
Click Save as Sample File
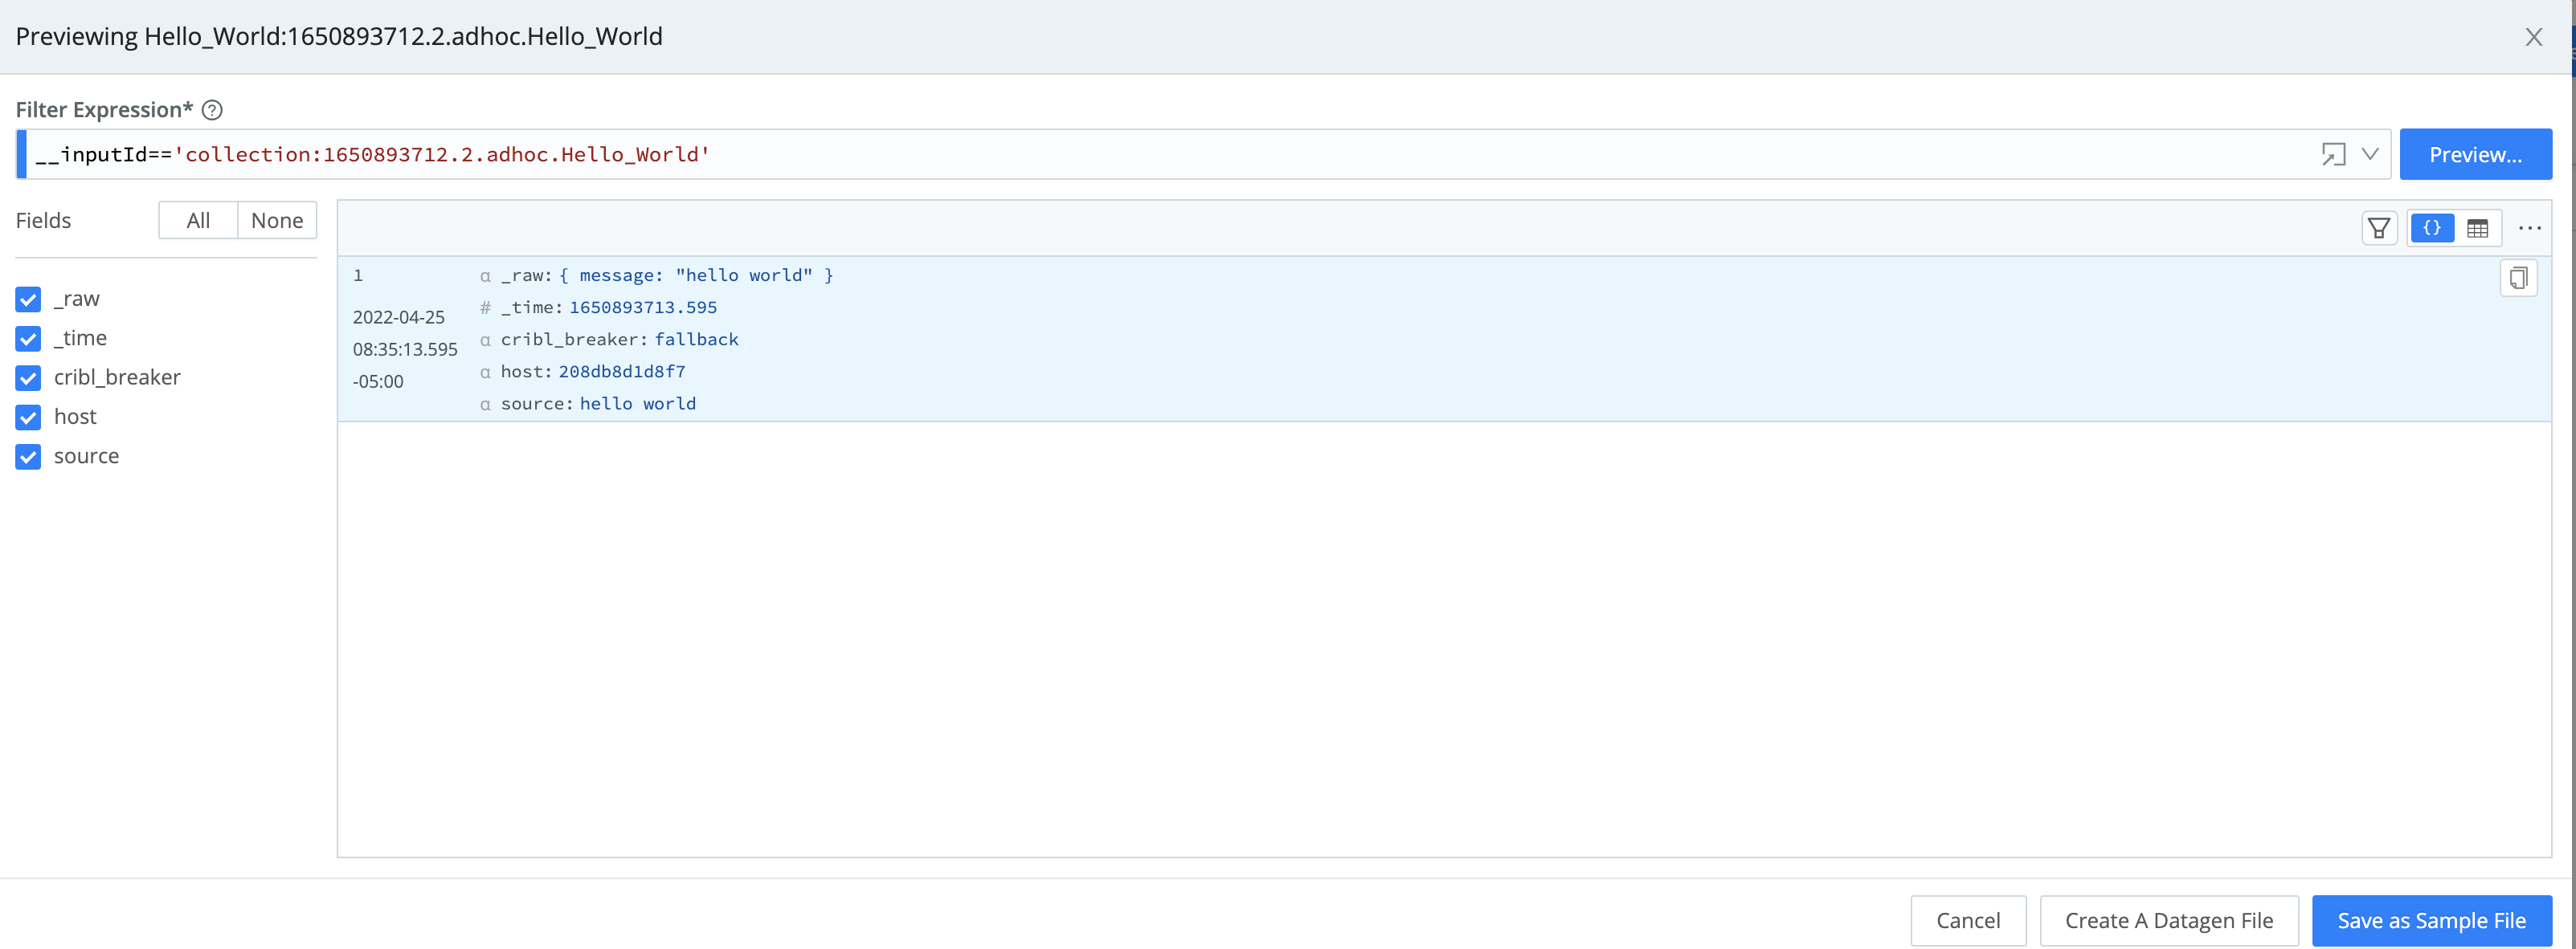[2431, 920]
